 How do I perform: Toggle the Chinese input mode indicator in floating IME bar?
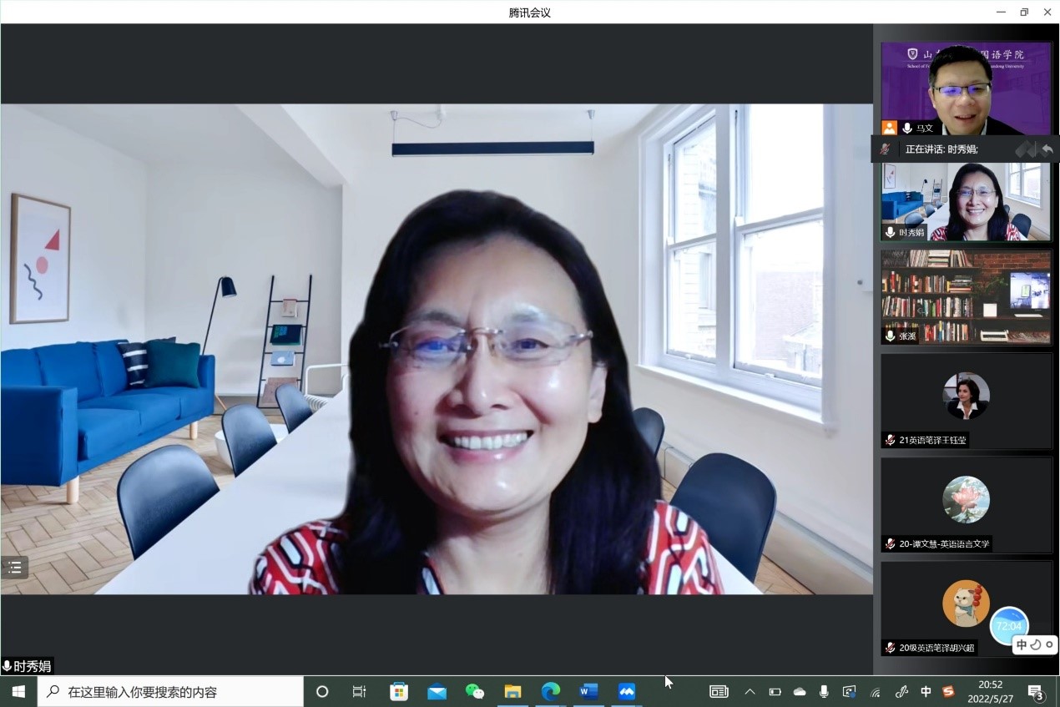tap(1022, 644)
